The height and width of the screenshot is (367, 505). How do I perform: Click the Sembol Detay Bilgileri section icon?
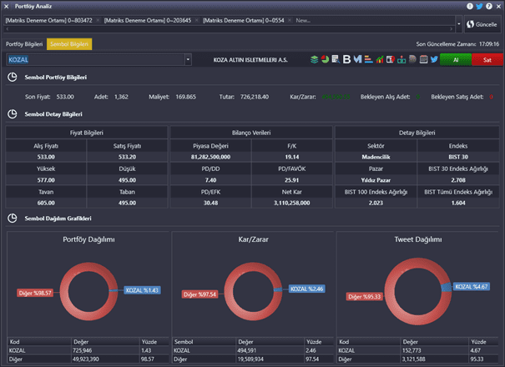(13, 114)
